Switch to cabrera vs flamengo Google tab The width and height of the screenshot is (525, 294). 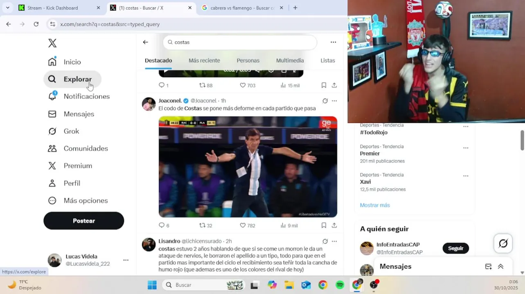coord(242,8)
